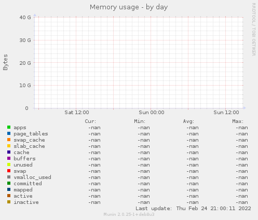Select the 'committed' legend label
Viewport: 258px width, 220px height.
[x=28, y=184]
